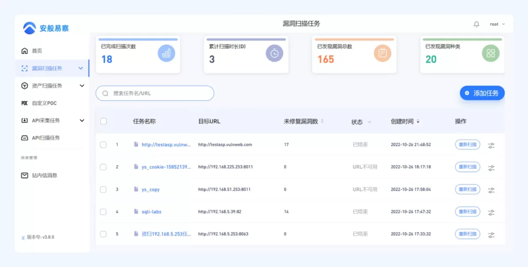Open the 状态 filter dropdown
The image size is (528, 267).
(x=369, y=122)
